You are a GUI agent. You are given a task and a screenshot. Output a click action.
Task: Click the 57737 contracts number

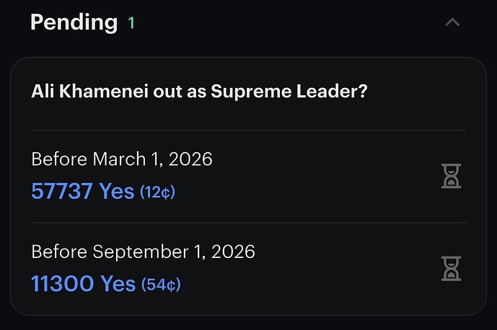coord(61,191)
